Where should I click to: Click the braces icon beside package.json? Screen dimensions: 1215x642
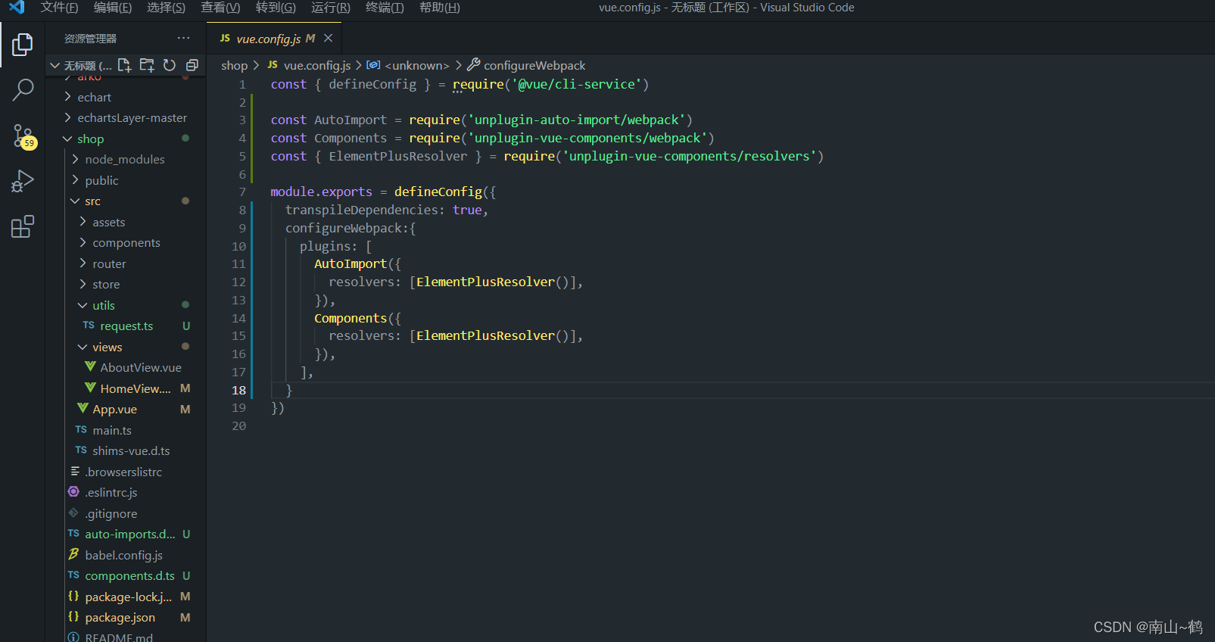point(73,617)
